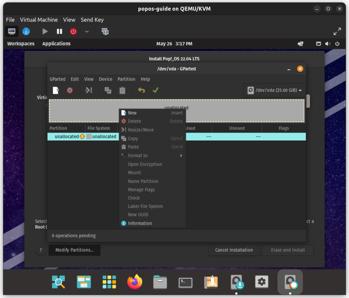Open the Device menu

pyautogui.click(x=106, y=79)
